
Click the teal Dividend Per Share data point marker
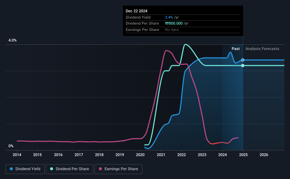pos(243,66)
